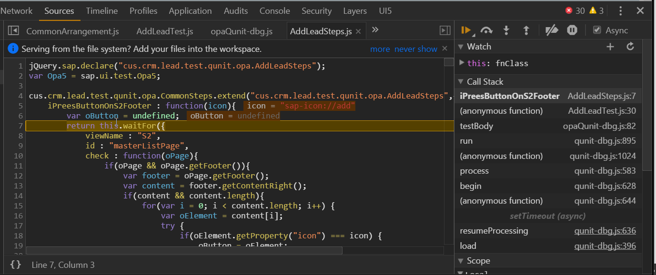Image resolution: width=656 pixels, height=275 pixels.
Task: Add a watch expression with plus icon
Action: click(x=610, y=47)
